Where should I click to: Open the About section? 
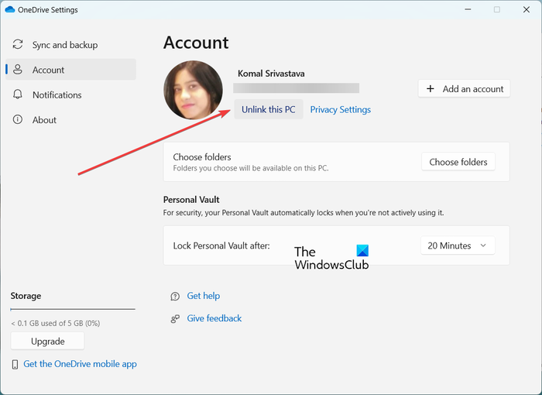coord(71,120)
